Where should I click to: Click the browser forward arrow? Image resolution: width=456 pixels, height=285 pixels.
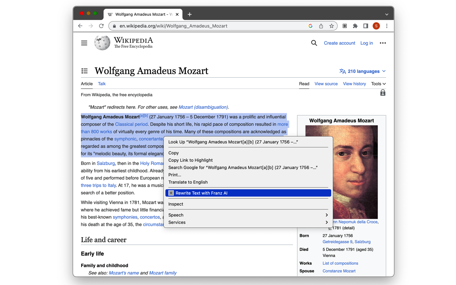[91, 26]
